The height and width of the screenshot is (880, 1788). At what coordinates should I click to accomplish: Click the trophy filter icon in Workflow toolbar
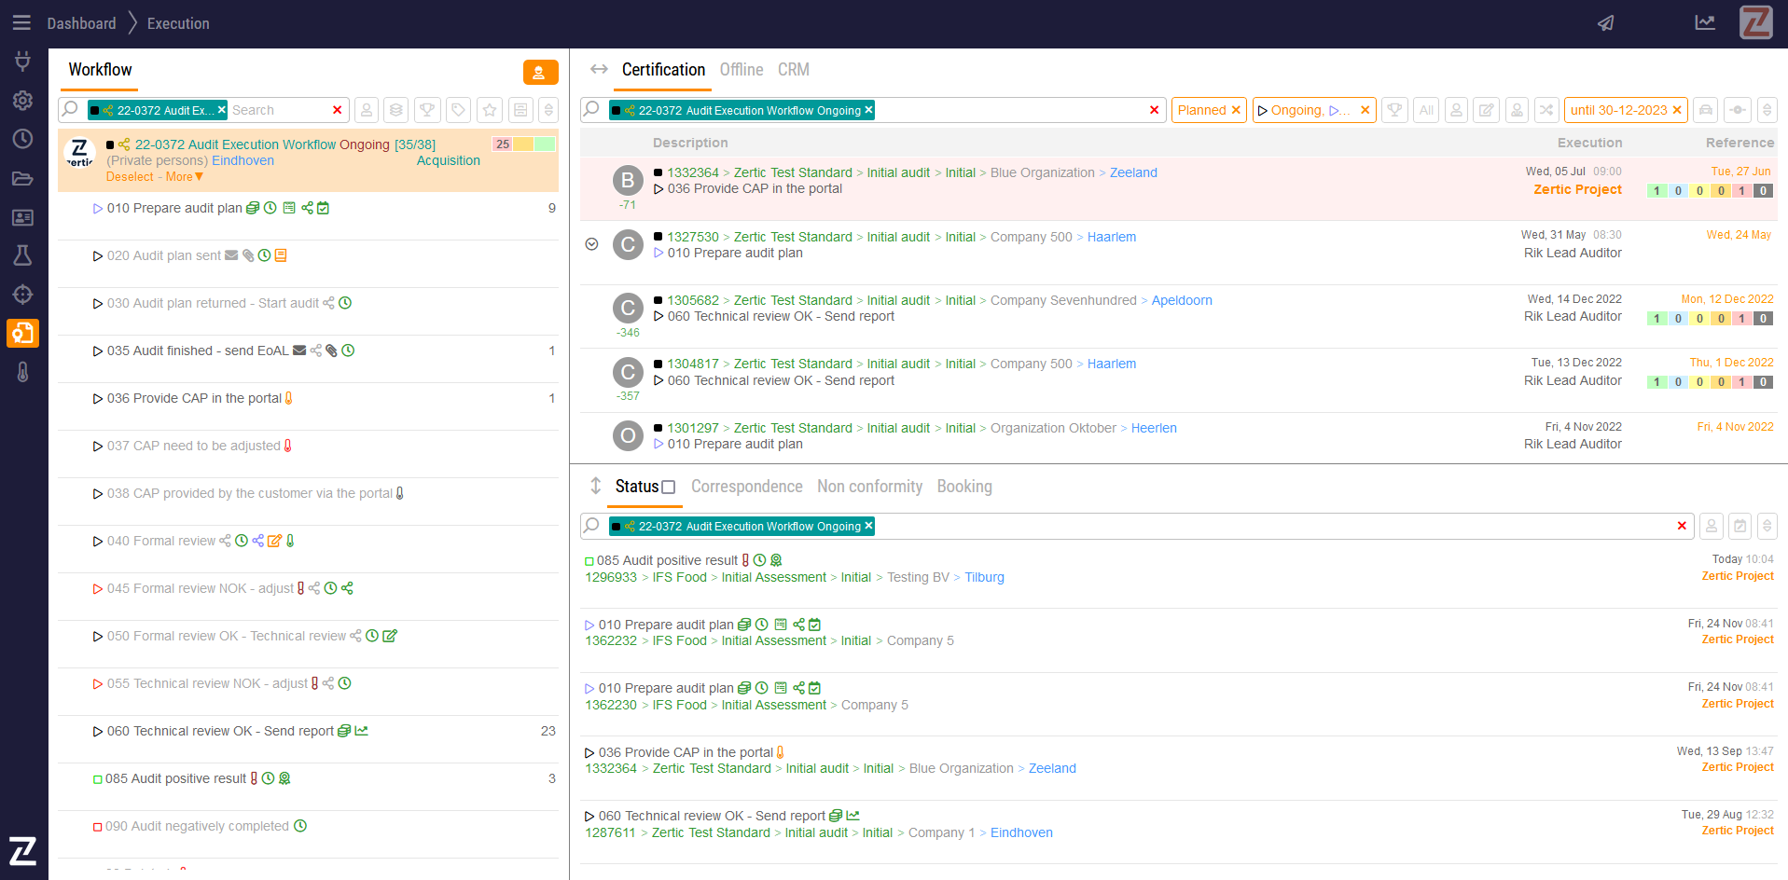tap(427, 110)
